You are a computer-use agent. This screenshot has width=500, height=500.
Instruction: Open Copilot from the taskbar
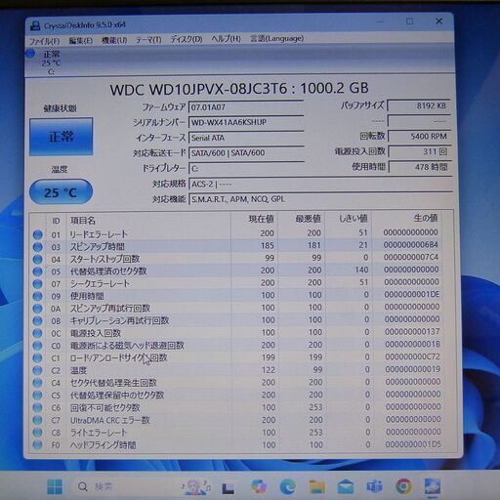tap(259, 486)
